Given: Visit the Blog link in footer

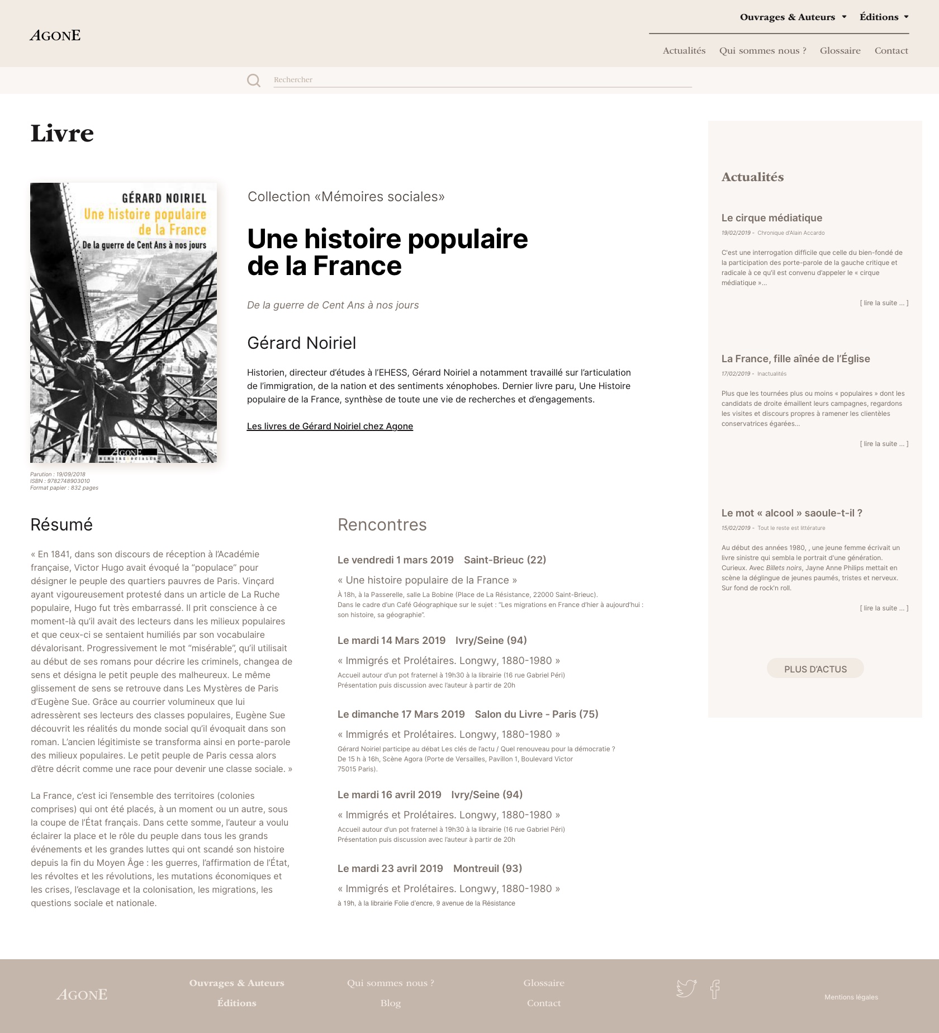Looking at the screenshot, I should 390,1003.
